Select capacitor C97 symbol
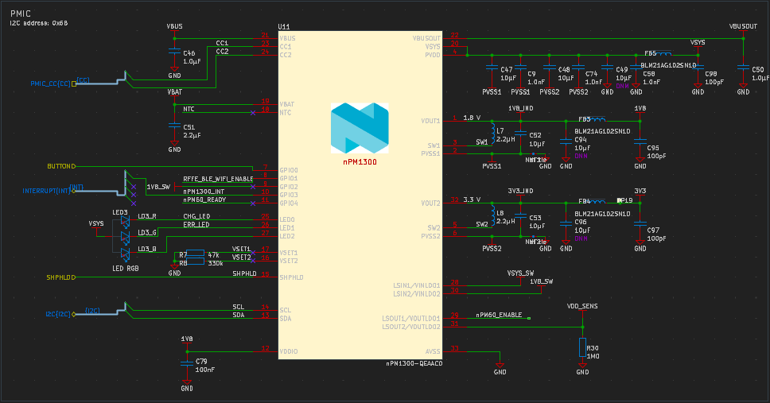Image resolution: width=770 pixels, height=403 pixels. [x=640, y=224]
